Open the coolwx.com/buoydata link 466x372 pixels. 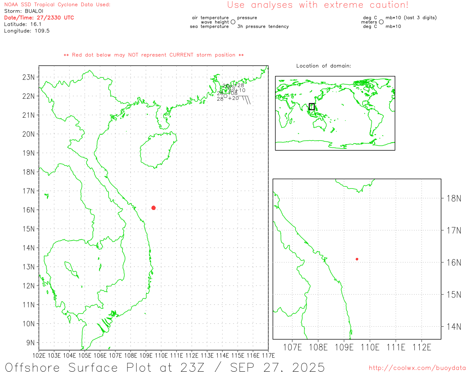point(417,368)
